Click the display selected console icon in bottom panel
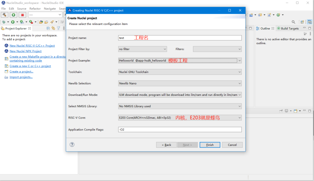The image size is (314, 181). click(x=287, y=111)
